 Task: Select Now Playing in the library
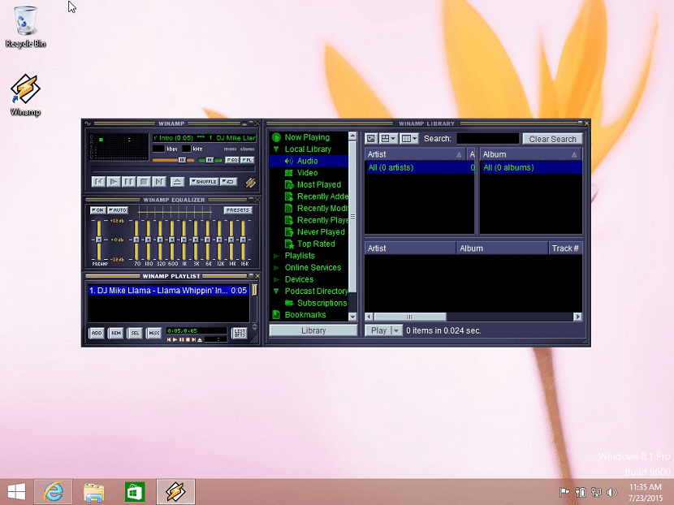point(307,137)
